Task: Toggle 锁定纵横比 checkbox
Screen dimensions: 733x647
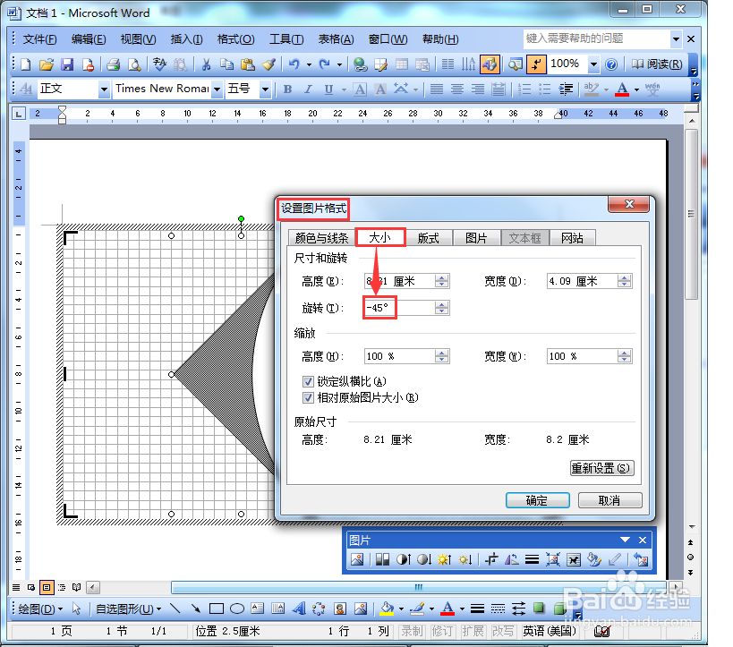Action: 308,382
